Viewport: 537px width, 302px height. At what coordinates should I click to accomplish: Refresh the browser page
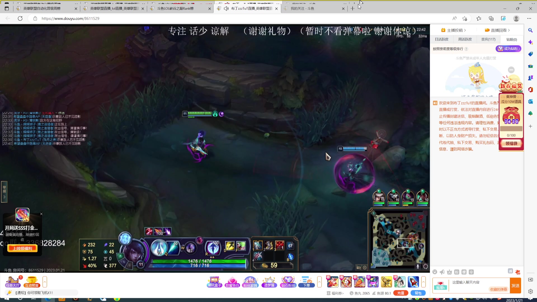click(x=20, y=18)
